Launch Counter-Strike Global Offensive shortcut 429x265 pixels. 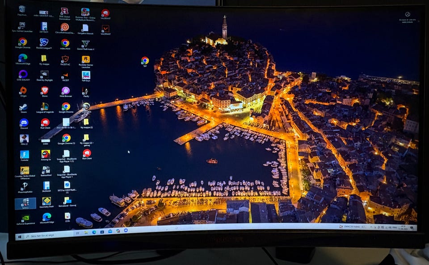click(25, 173)
